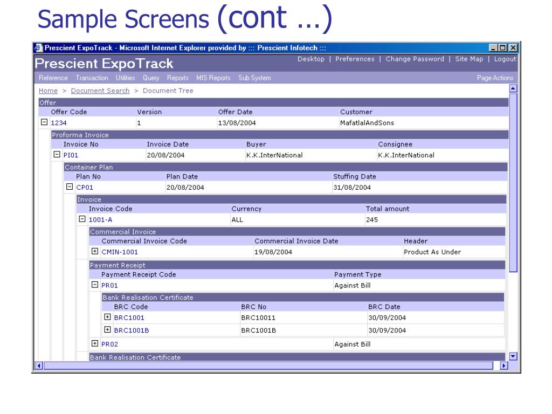Click offer date 13/08/2004

[237, 123]
